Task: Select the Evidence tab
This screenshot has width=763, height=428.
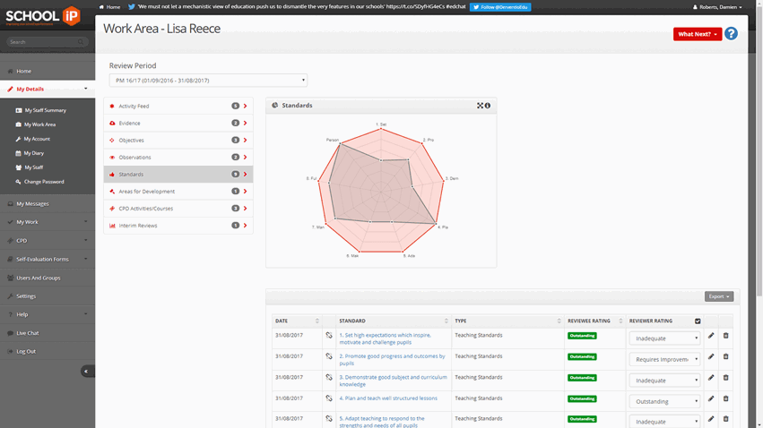Action: pyautogui.click(x=178, y=123)
